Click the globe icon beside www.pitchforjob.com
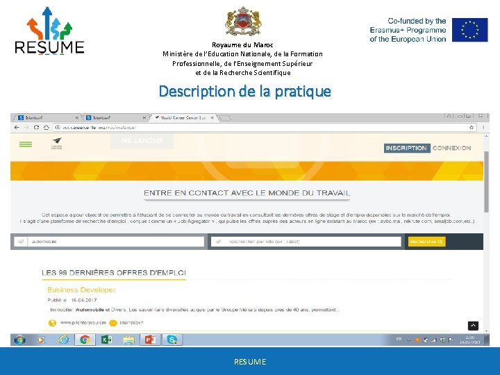Screen dimensions: 500x375 52,323
